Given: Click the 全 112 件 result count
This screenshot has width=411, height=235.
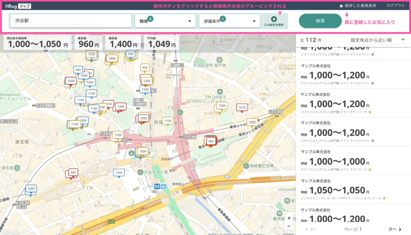Looking at the screenshot, I should tap(311, 40).
